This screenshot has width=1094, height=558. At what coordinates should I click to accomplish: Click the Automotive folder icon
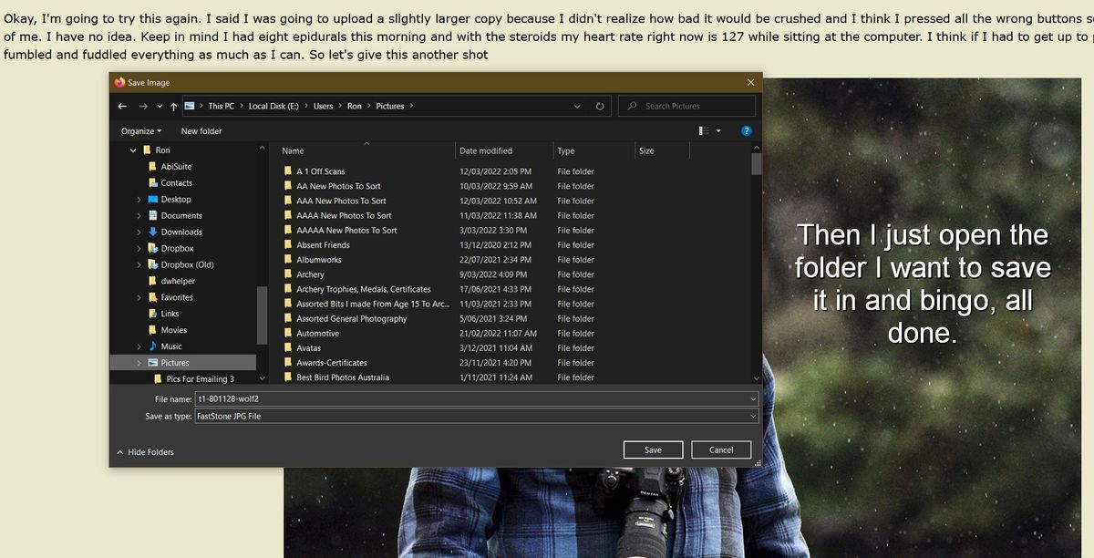point(288,334)
